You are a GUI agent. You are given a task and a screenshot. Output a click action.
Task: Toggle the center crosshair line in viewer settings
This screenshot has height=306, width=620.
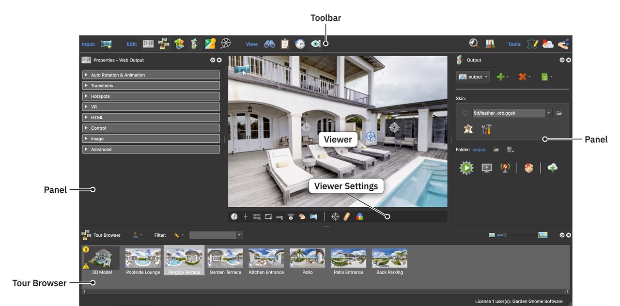[246, 216]
